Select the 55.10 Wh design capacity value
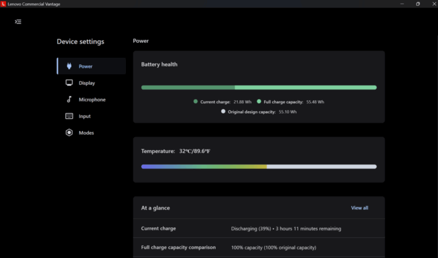 tap(287, 112)
